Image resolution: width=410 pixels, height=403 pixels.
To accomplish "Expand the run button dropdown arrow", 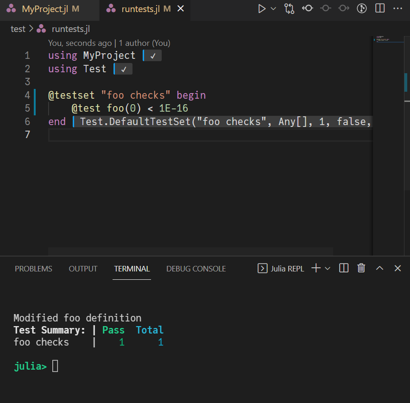I will coord(273,8).
